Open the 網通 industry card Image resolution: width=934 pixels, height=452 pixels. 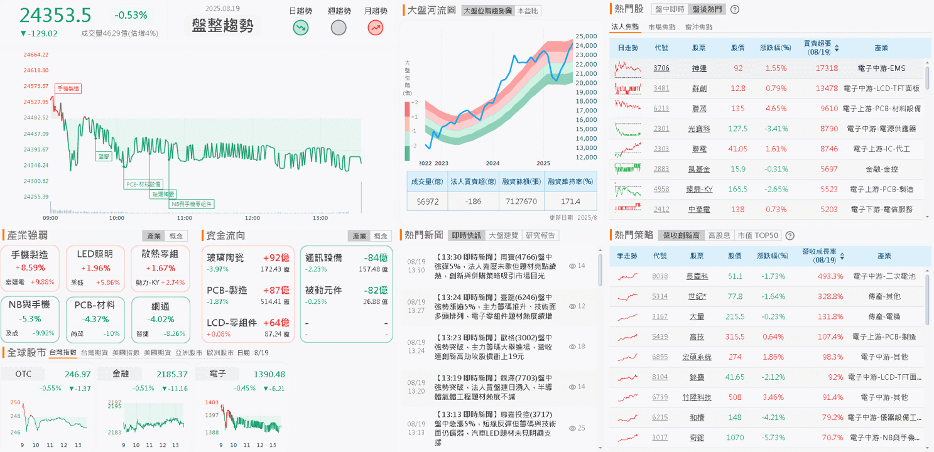click(160, 320)
